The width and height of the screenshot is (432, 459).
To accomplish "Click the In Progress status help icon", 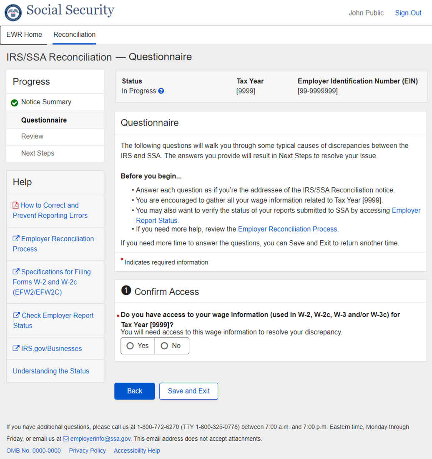I will [x=161, y=91].
